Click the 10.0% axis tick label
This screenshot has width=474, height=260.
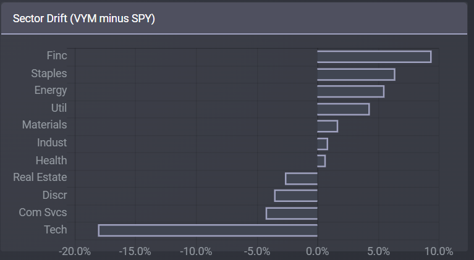[x=439, y=251]
